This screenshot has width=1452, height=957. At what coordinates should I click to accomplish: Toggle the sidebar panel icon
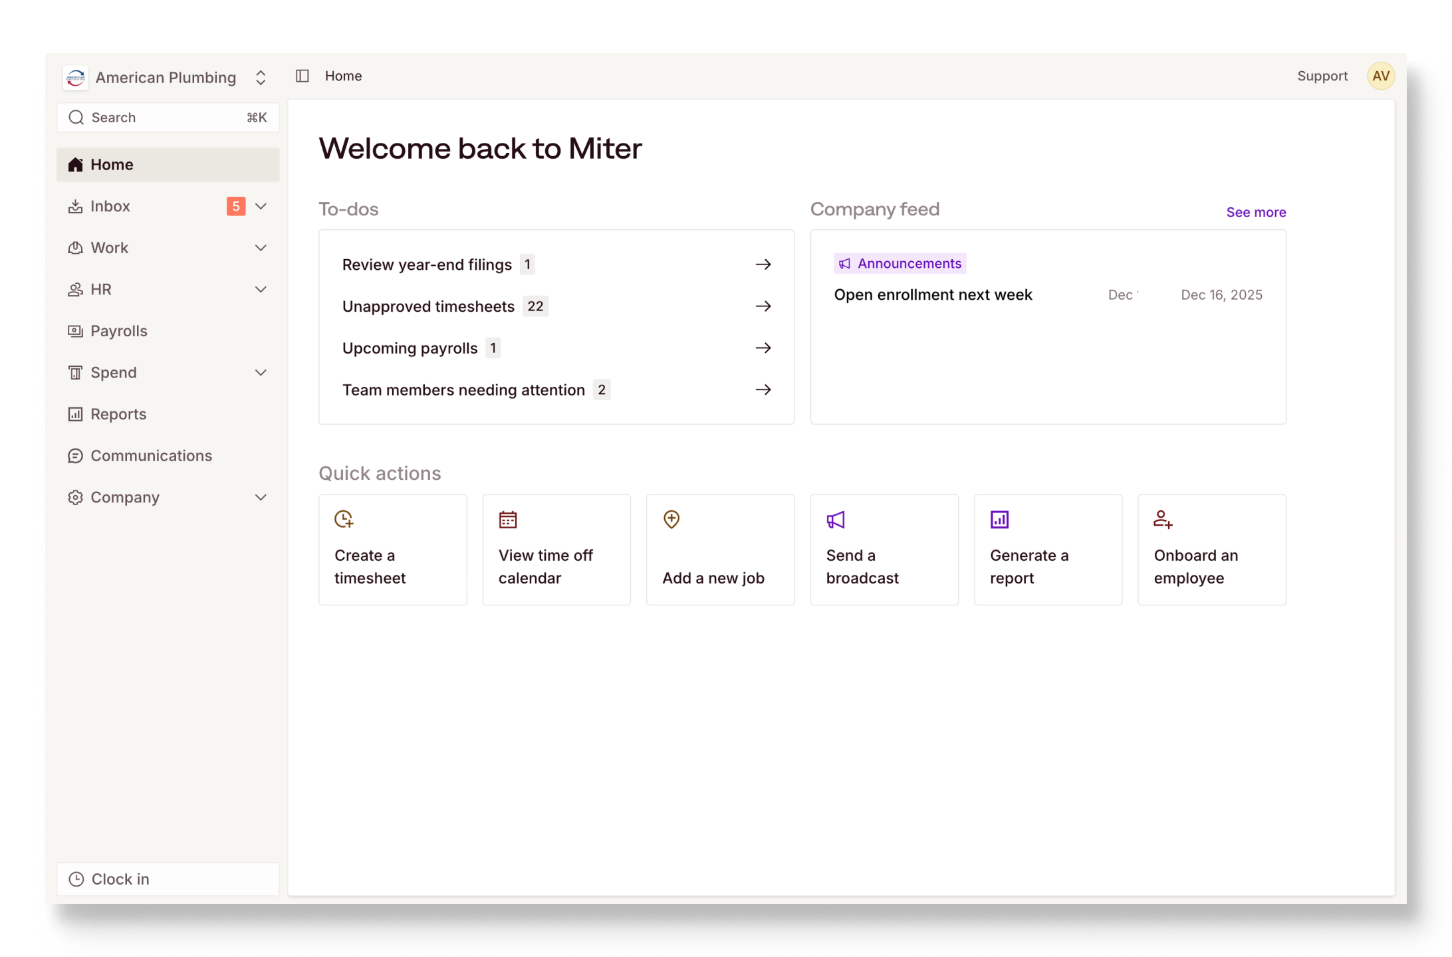click(302, 76)
